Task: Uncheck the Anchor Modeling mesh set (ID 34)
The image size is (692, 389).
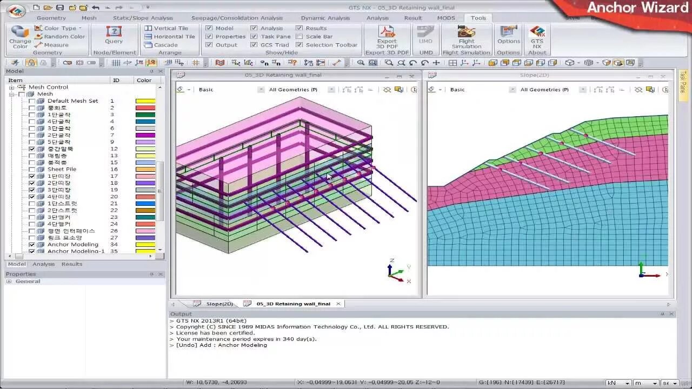Action: [x=32, y=245]
